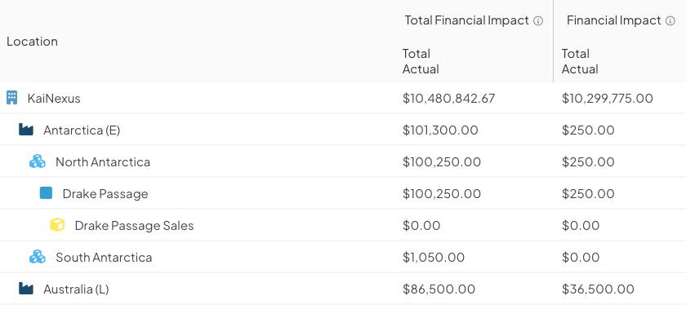This screenshot has height=309, width=686.
Task: Click the Antarctica (E) factory icon
Action: coord(26,130)
